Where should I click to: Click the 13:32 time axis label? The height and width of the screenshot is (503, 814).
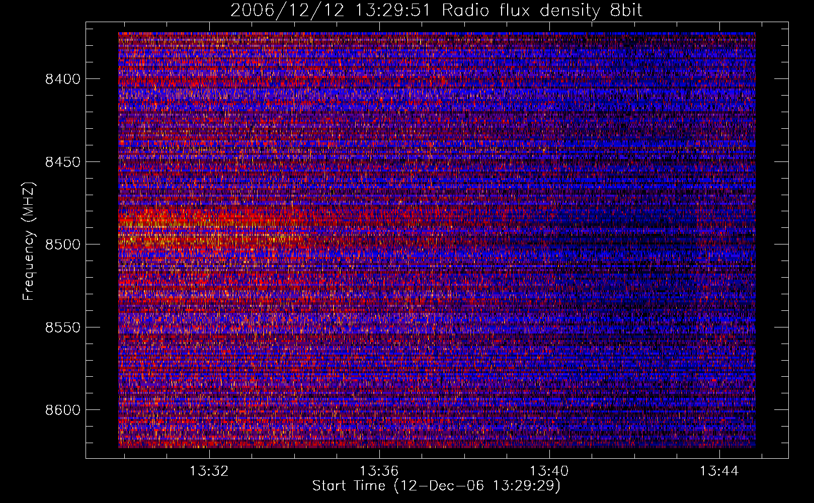(209, 471)
